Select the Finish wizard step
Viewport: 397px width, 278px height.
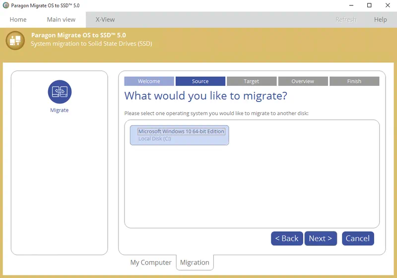(x=354, y=81)
